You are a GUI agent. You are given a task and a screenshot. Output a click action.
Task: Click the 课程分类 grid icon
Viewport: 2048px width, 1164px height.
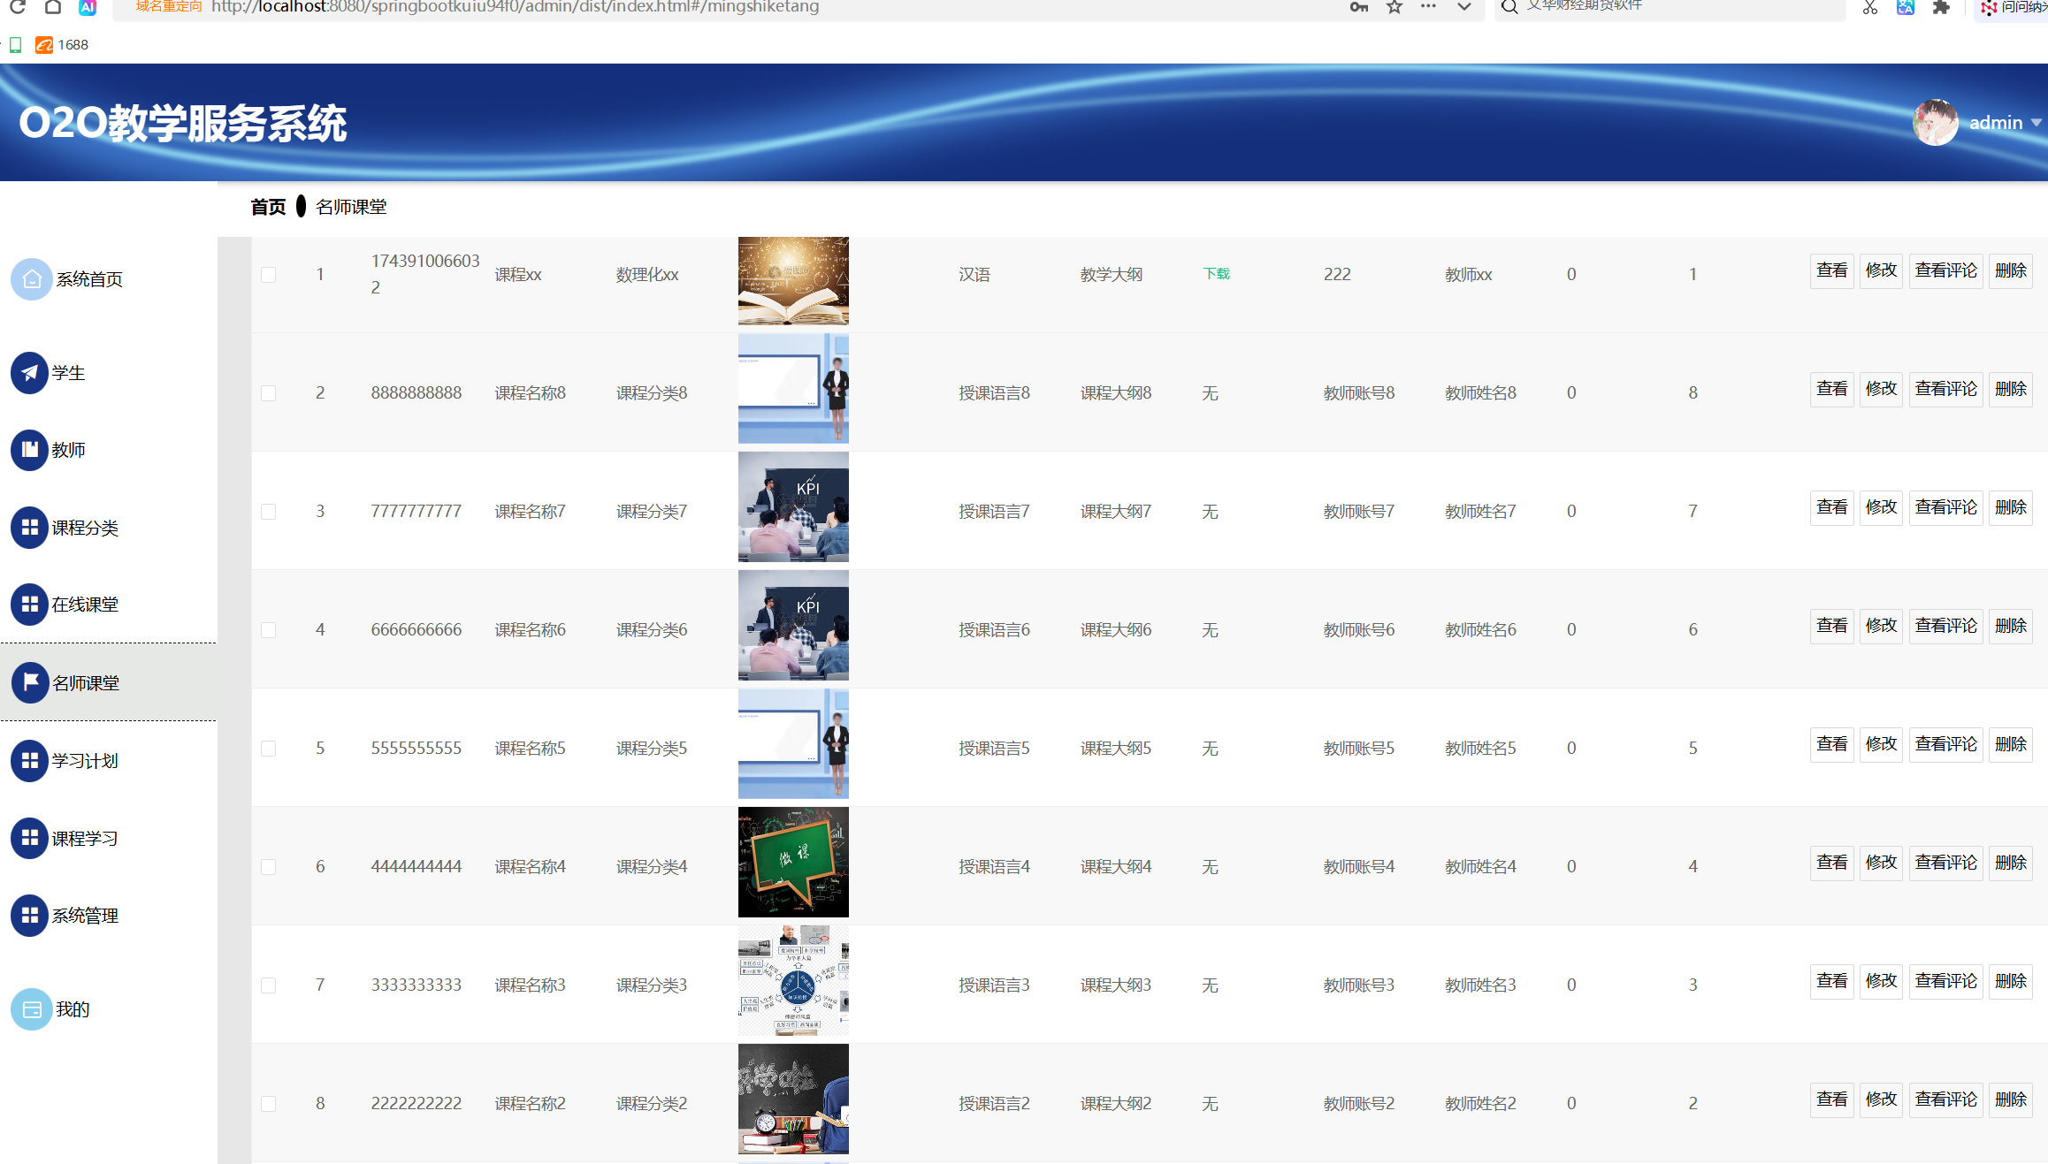pyautogui.click(x=29, y=528)
